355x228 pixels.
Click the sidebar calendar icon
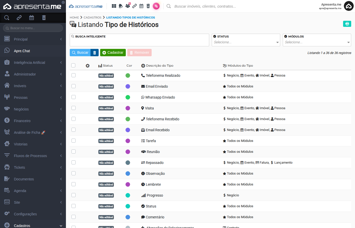(31, 17)
